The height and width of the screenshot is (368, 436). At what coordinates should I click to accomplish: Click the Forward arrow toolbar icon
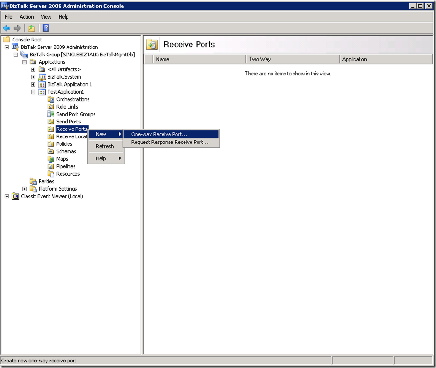(x=17, y=28)
